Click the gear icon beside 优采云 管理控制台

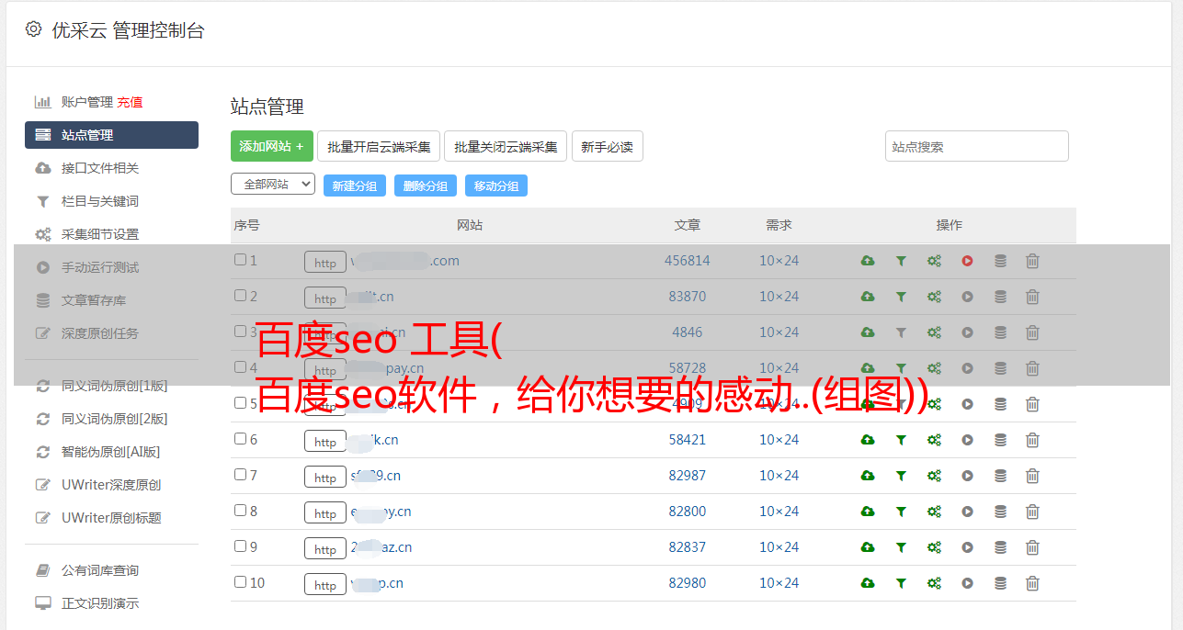click(34, 29)
